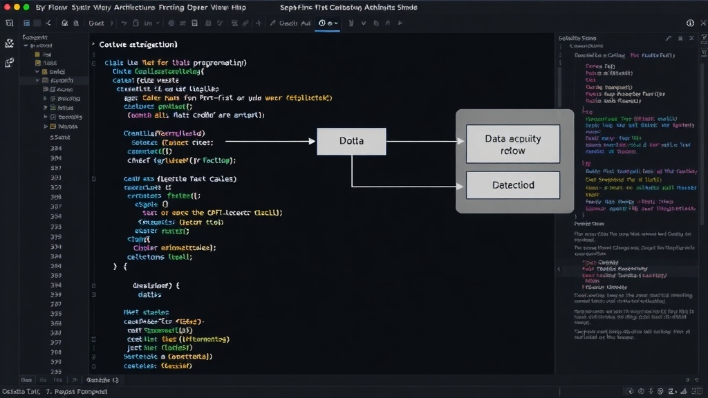Viewport: 708px width, 398px height.
Task: Toggle the fold marker beside line 'Cealu ats'
Action: point(93,179)
